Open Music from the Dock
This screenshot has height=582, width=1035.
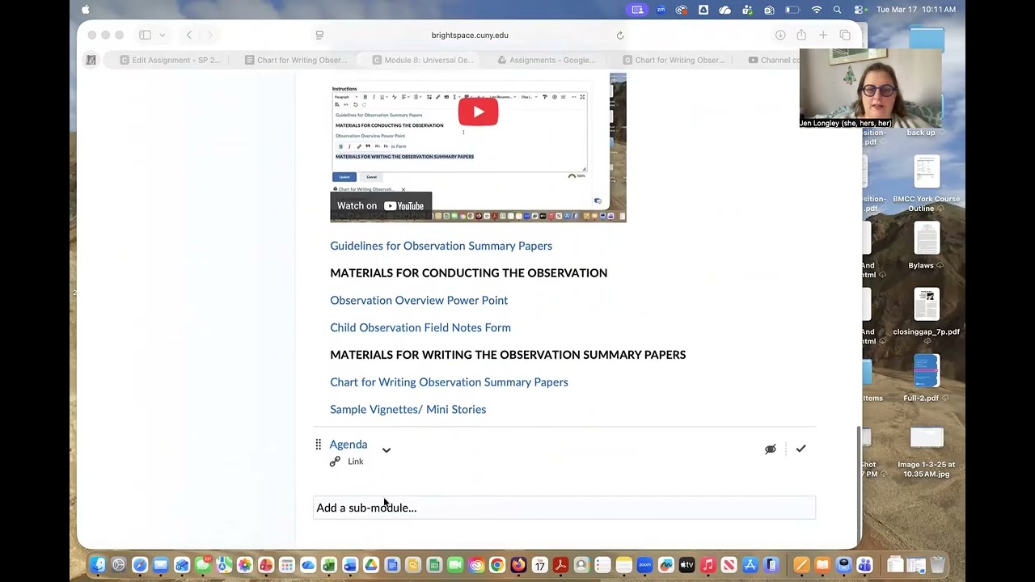tap(708, 565)
